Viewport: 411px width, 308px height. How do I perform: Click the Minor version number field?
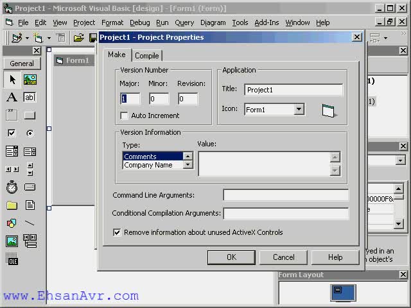[x=159, y=99]
